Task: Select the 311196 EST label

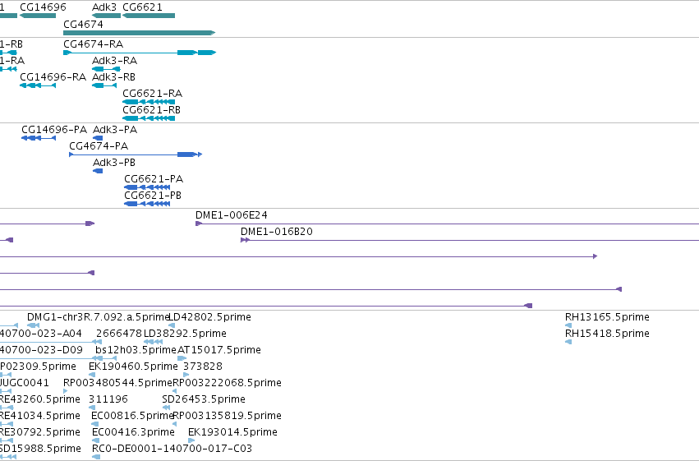Action: [x=108, y=399]
